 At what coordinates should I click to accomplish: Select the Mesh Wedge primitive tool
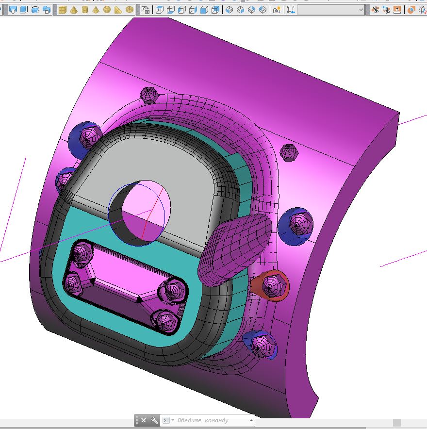118,10
